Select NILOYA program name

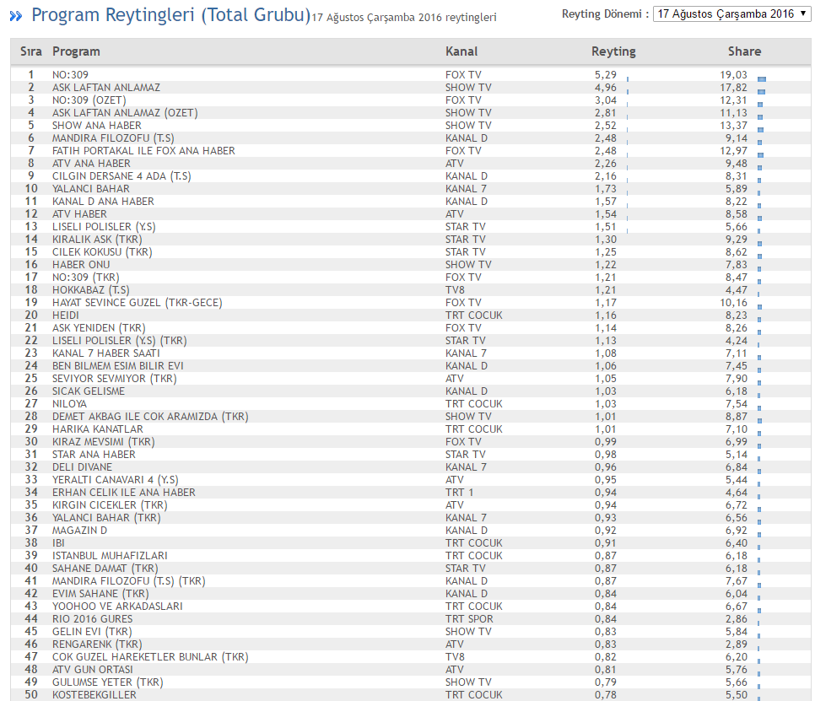(x=69, y=404)
